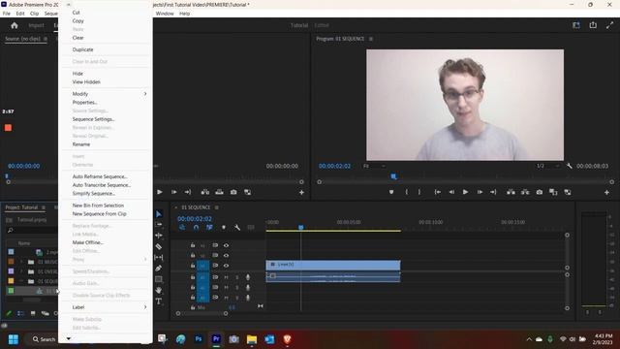Expand the orange-labeled bin folder
This screenshot has height=349, width=620.
[x=21, y=262]
